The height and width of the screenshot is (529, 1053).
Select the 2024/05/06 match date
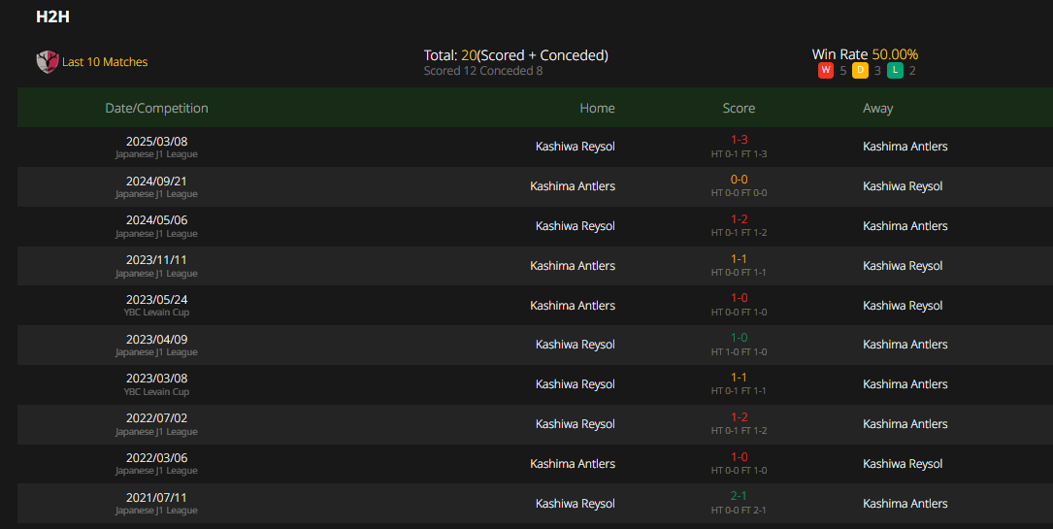pyautogui.click(x=156, y=220)
